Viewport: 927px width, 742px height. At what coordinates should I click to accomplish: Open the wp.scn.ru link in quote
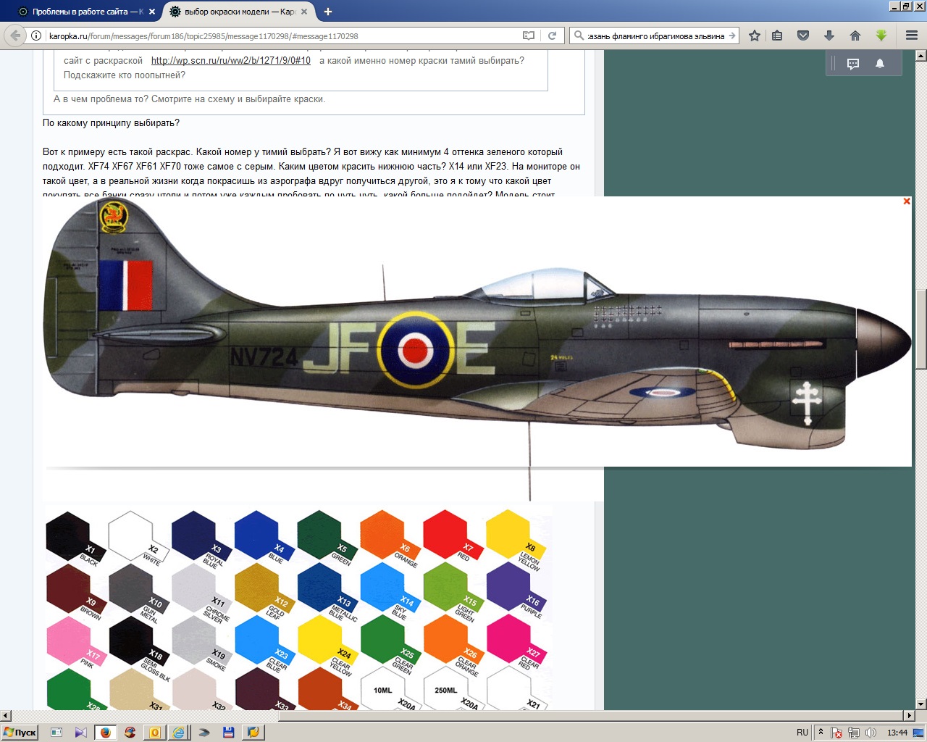point(230,61)
